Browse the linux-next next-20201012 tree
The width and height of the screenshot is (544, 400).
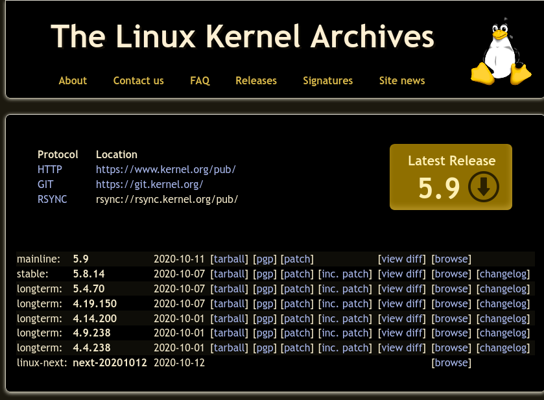click(x=451, y=362)
